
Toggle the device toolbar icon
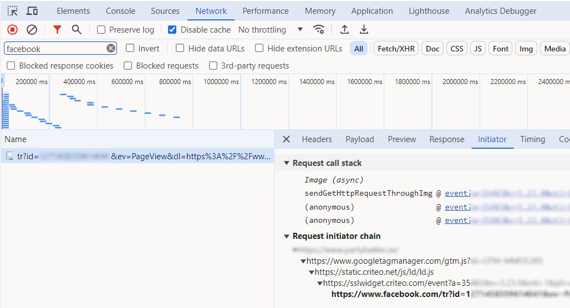click(32, 11)
